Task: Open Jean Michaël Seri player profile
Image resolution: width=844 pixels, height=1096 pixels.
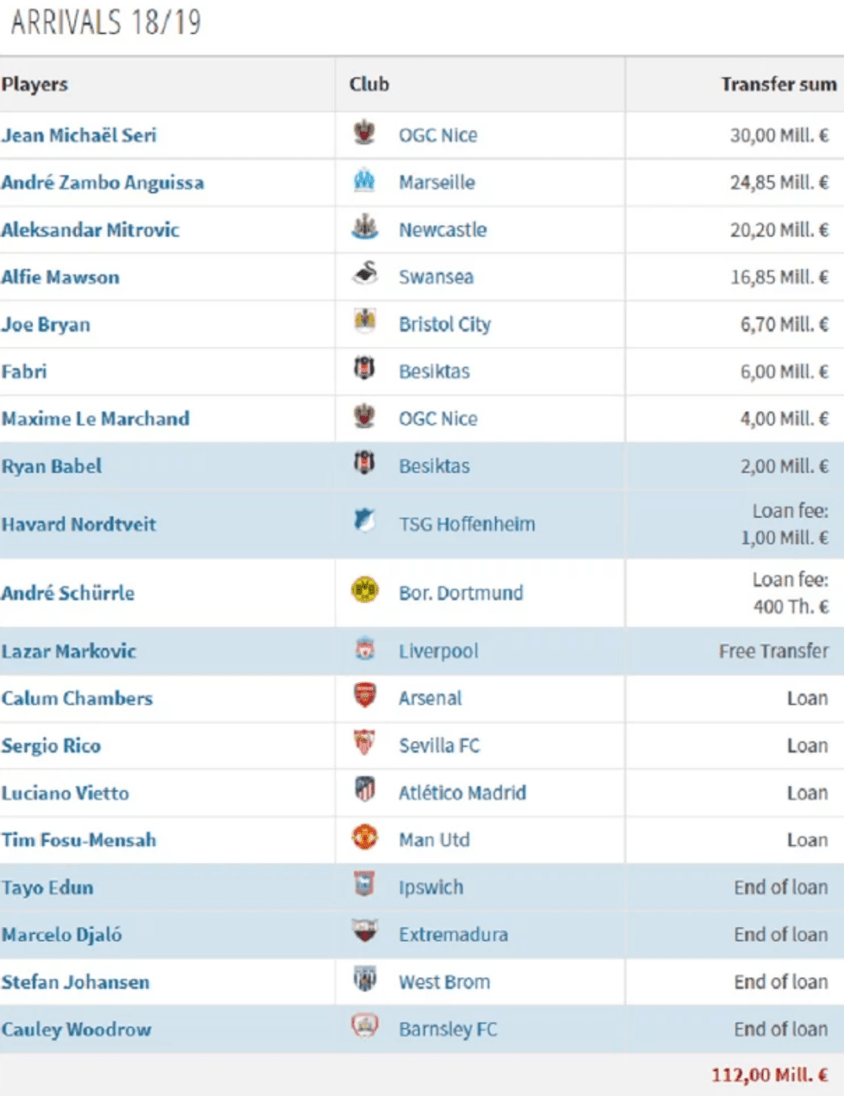Action: click(78, 135)
